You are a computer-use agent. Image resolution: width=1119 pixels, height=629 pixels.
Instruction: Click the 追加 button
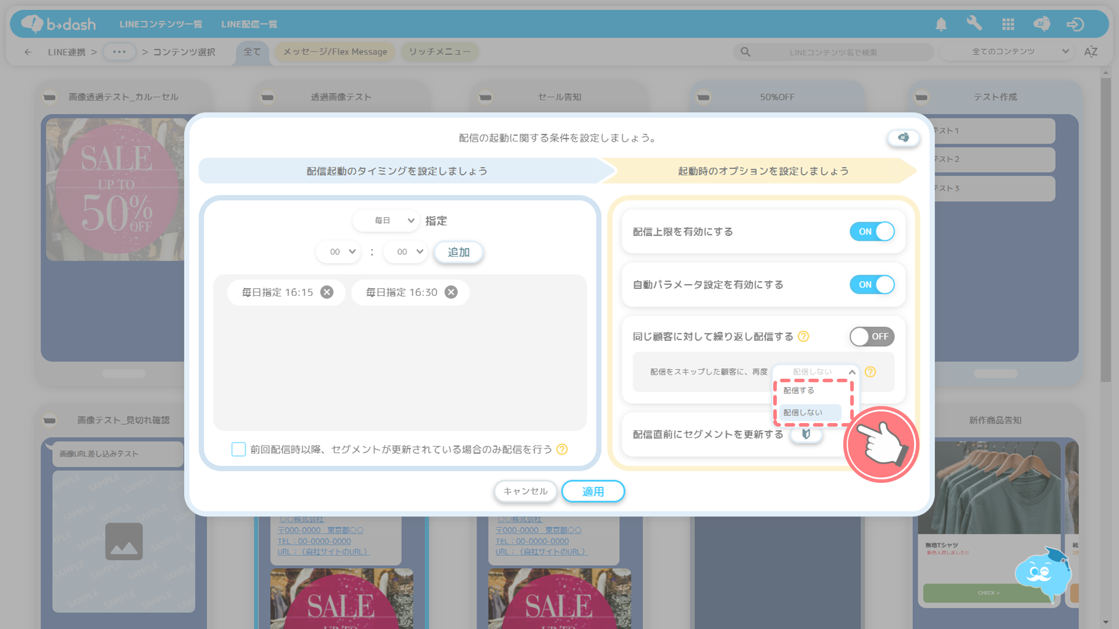[x=459, y=252]
